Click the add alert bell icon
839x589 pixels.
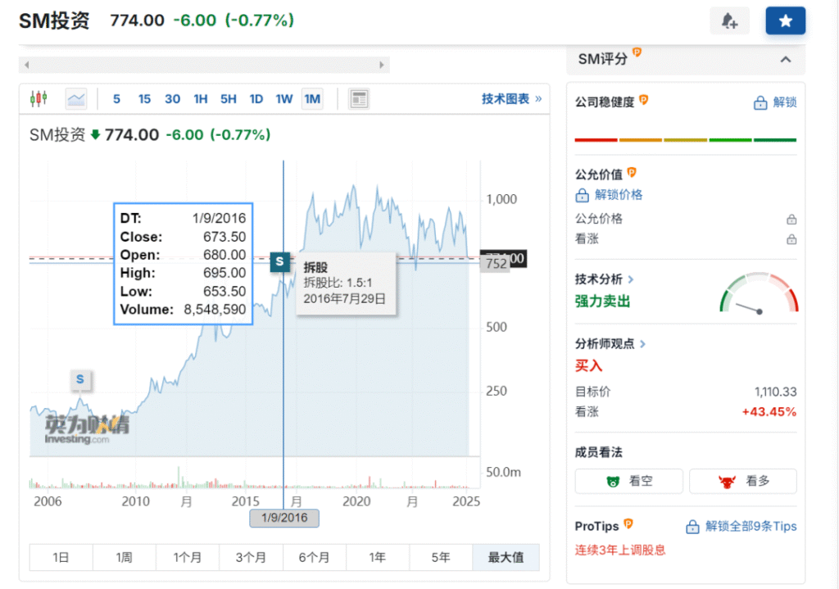[729, 21]
